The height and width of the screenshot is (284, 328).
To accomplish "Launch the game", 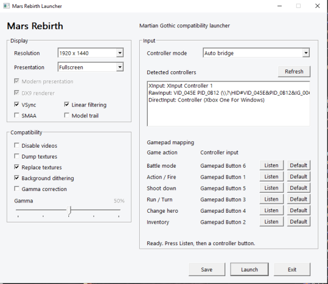I will point(249,269).
